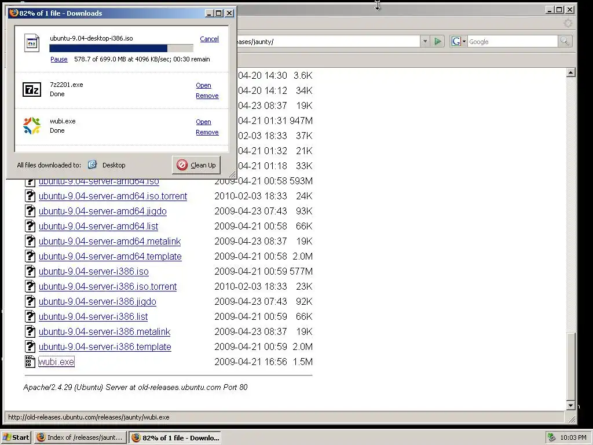Open the downloaded wubi.exe

[x=203, y=122]
